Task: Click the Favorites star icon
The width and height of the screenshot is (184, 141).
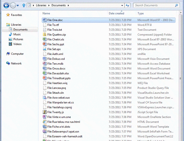Action: pos(8,15)
